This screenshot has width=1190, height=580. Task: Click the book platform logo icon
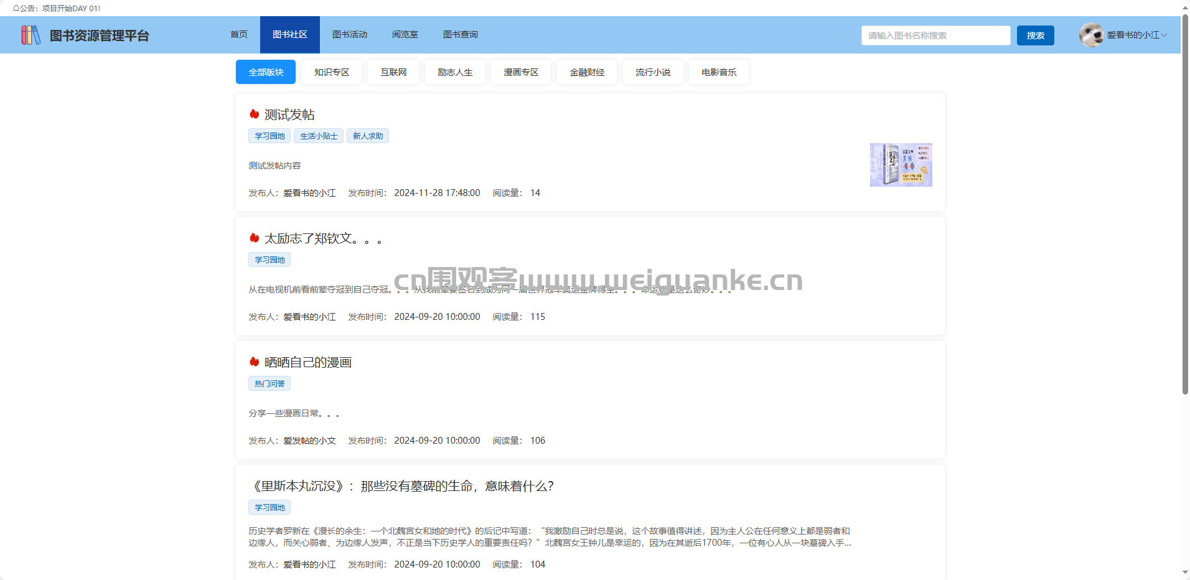[30, 35]
